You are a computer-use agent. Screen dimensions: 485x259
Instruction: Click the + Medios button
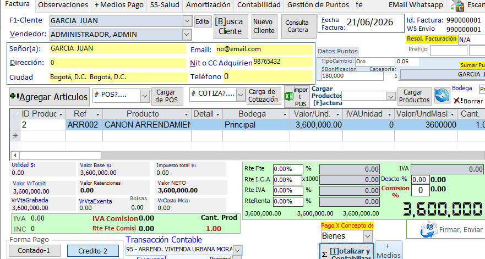coord(389,250)
